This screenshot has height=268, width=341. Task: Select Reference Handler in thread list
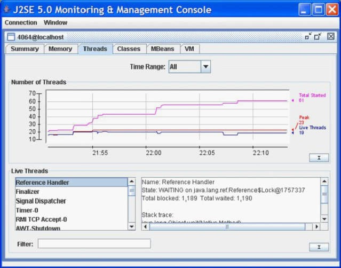point(72,183)
